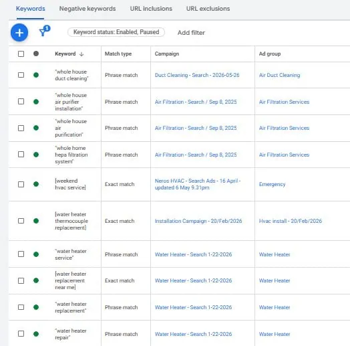
Task: Check the water heater replacement near me row
Action: pyautogui.click(x=21, y=280)
